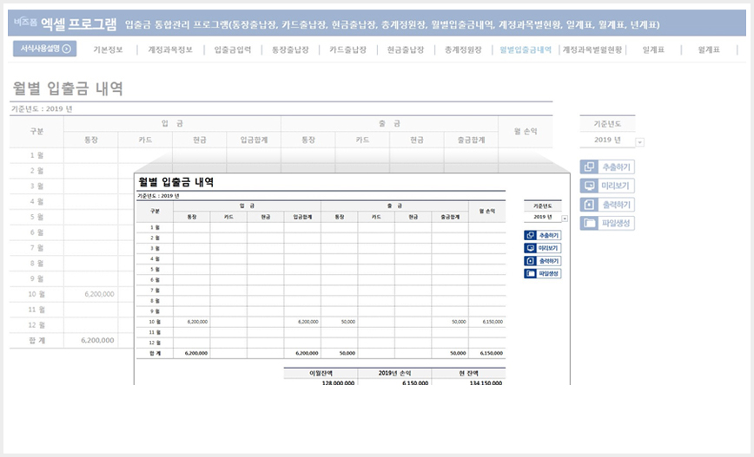Click 6,200,000 in 합 계 row of background sheet
The image size is (754, 457).
coord(97,340)
